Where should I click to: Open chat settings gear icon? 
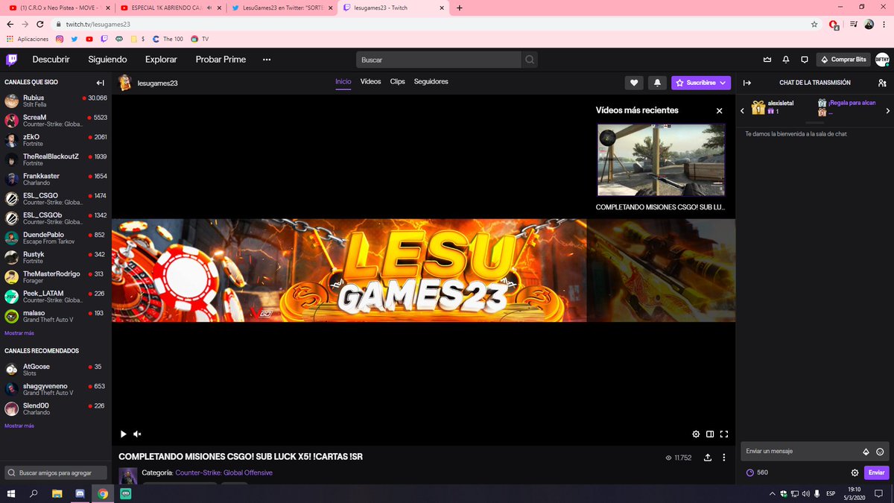pos(855,472)
